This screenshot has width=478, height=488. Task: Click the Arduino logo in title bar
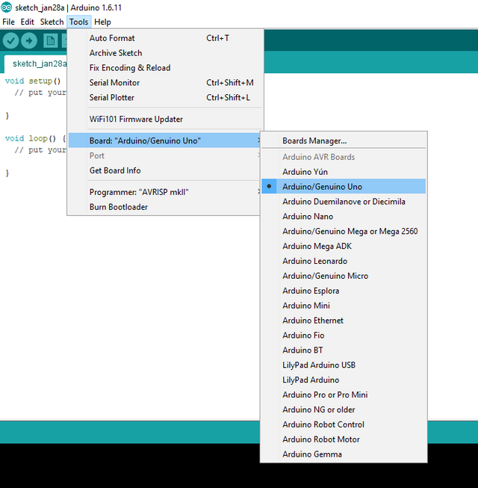(7, 7)
